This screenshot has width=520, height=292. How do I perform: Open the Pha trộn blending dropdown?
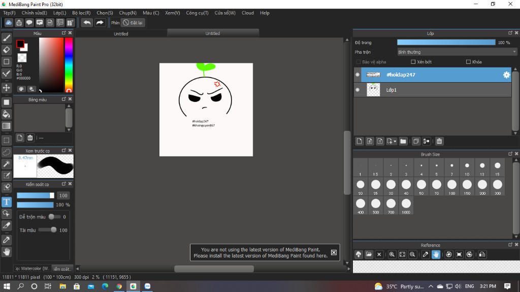click(457, 52)
